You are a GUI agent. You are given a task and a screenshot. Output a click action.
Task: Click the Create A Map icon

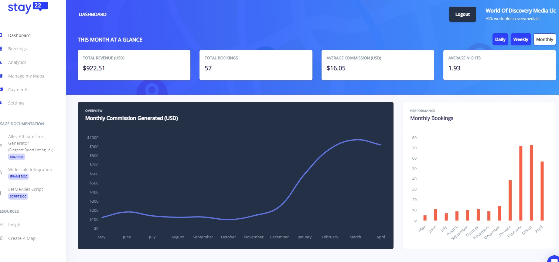(x=1, y=238)
